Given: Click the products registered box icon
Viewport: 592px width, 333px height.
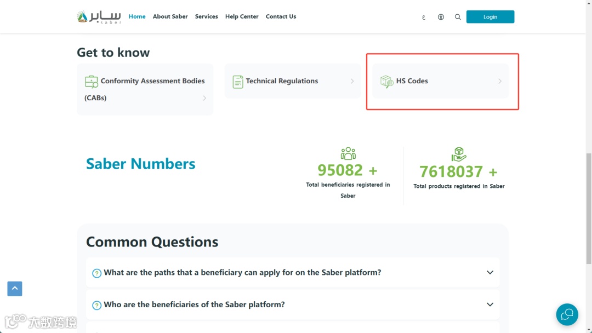Looking at the screenshot, I should coord(459,154).
